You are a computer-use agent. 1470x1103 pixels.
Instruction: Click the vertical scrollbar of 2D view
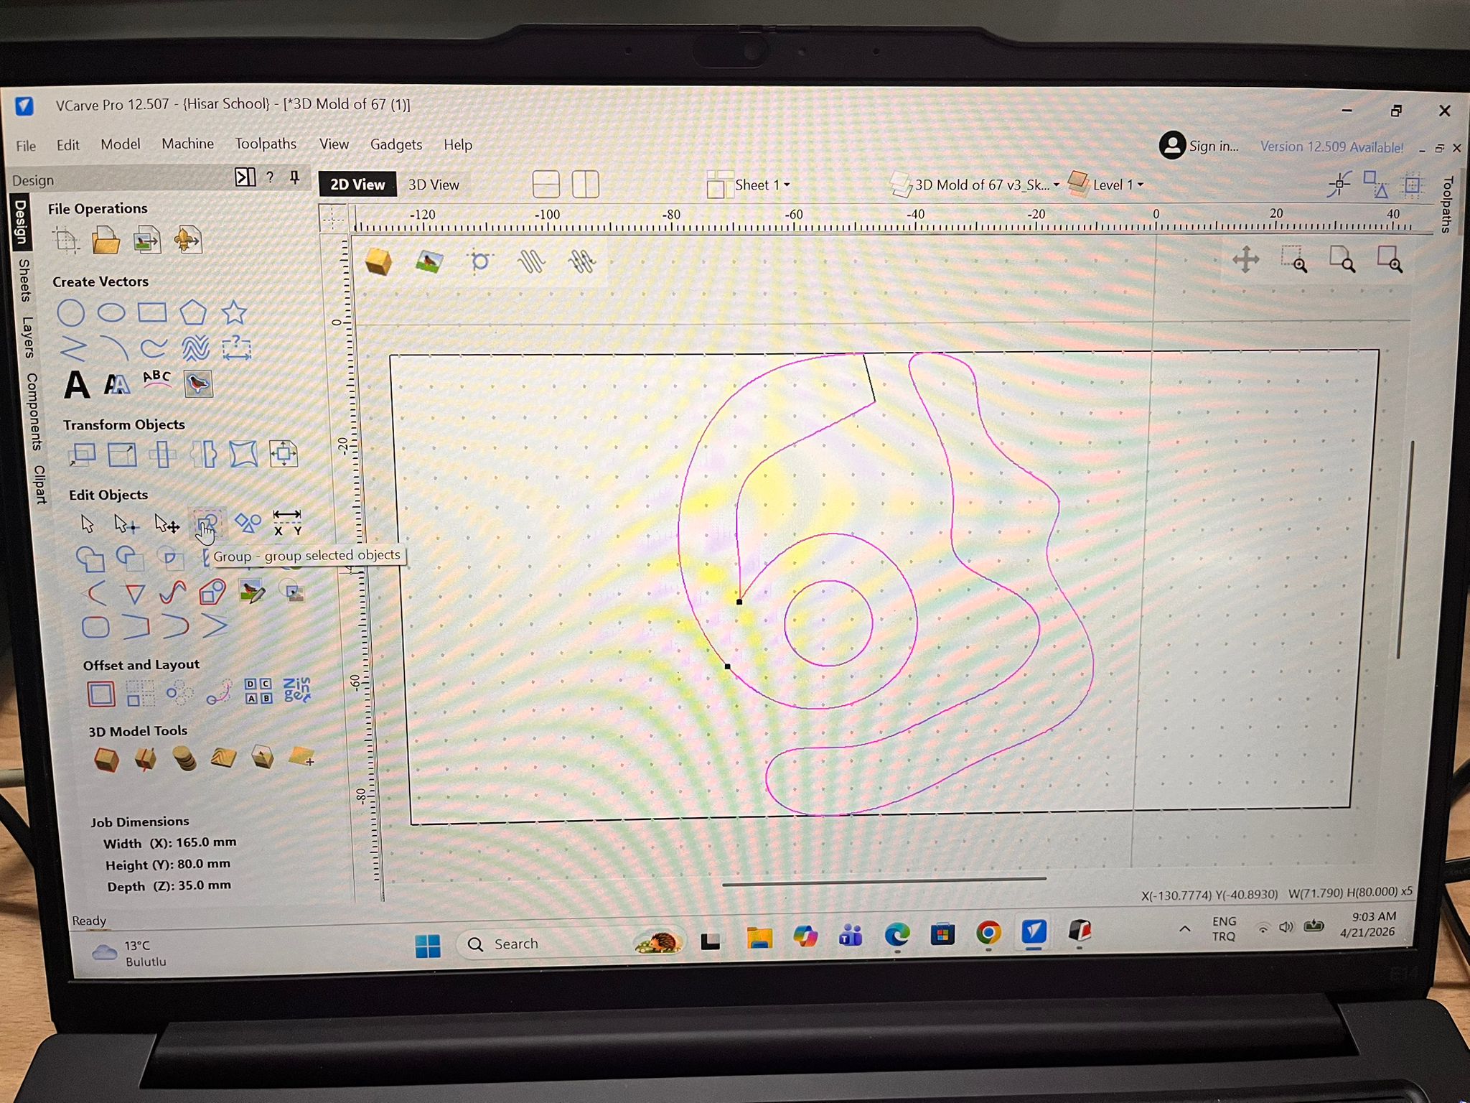1404,549
